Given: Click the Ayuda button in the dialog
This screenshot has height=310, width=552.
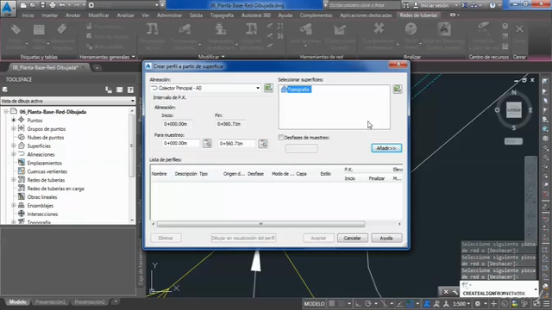Looking at the screenshot, I should (x=386, y=238).
